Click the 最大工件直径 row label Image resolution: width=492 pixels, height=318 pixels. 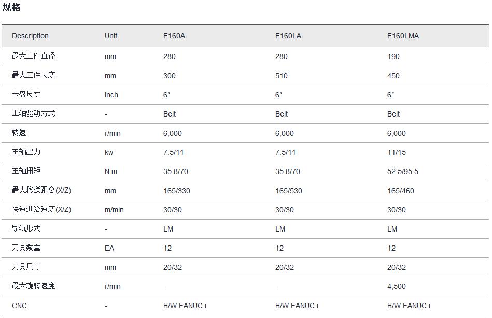click(33, 56)
